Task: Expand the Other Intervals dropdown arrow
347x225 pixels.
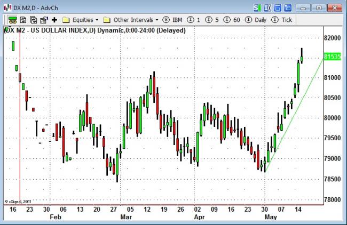Action: (157, 20)
